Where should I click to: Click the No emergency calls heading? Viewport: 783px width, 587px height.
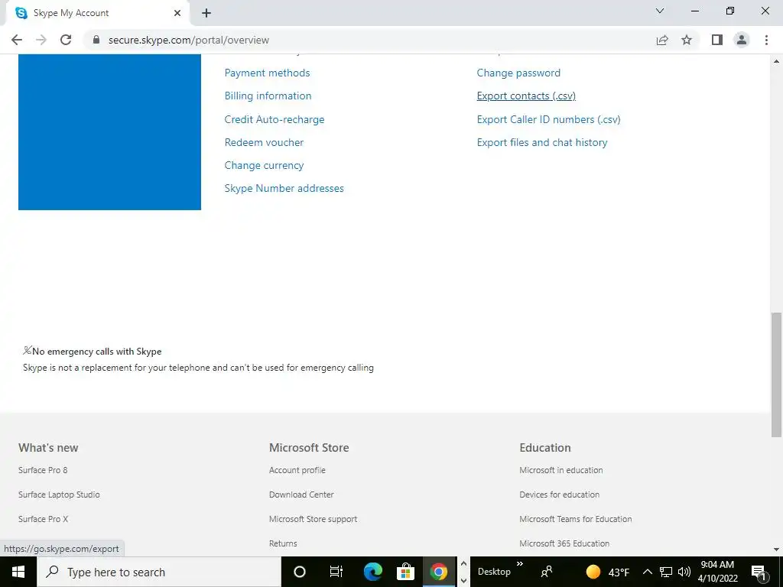(97, 352)
